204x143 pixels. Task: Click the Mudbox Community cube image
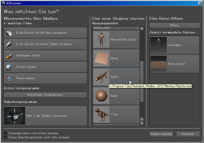pos(15,116)
